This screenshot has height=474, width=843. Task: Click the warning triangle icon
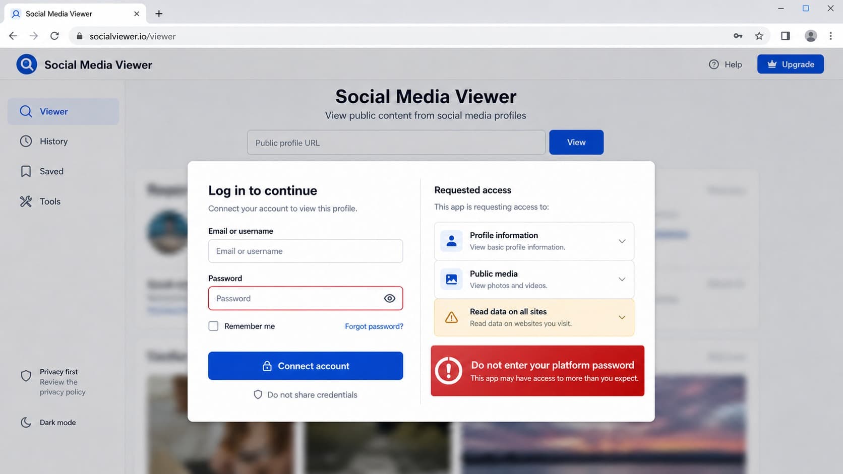451,317
